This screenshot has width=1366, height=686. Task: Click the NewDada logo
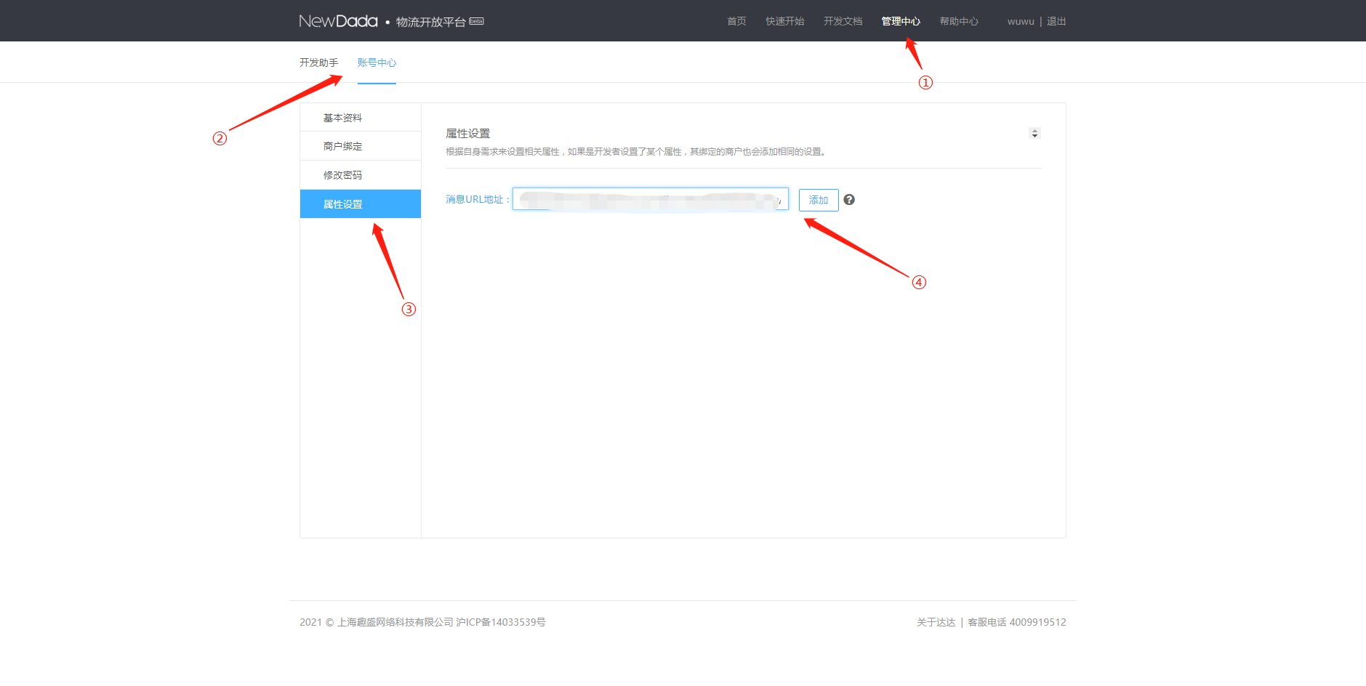pos(338,21)
